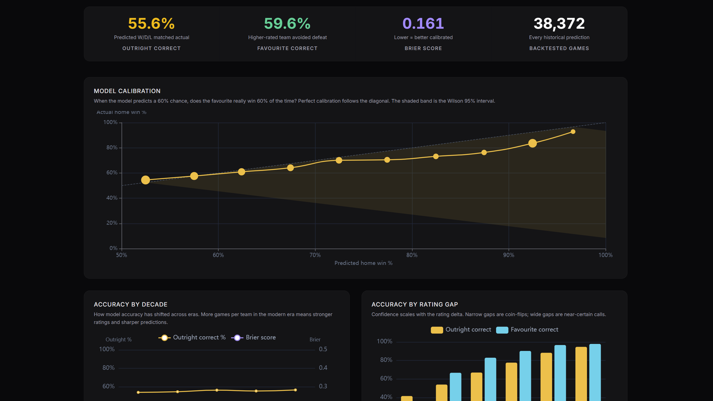Select calibration point near 77% predicted
Viewport: 713px width, 401px height.
tap(387, 160)
